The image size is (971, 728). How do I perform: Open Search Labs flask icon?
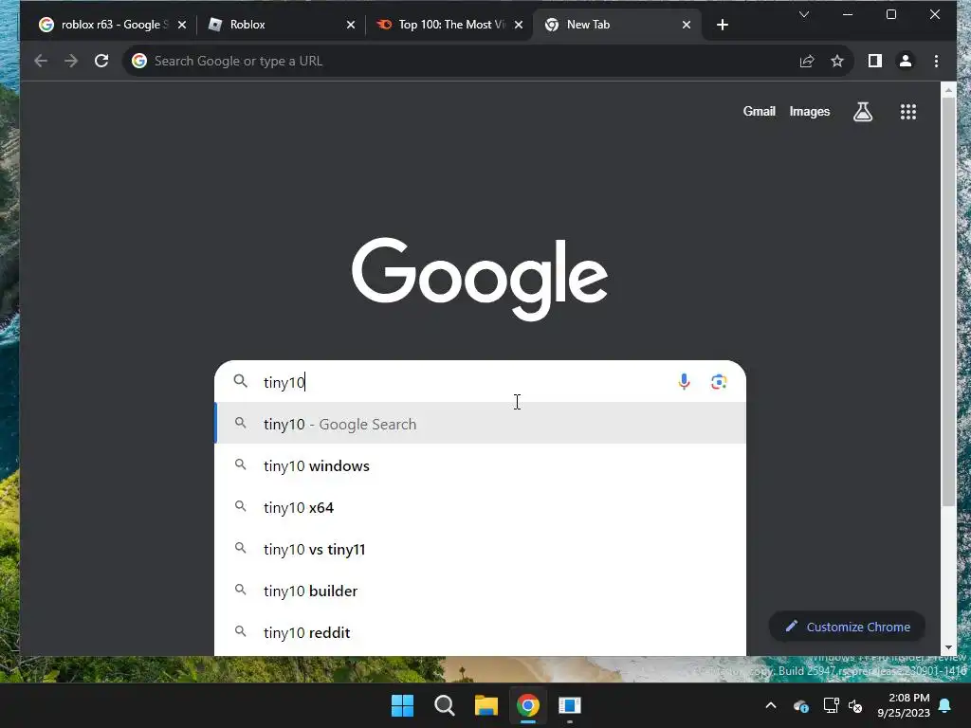coord(863,112)
